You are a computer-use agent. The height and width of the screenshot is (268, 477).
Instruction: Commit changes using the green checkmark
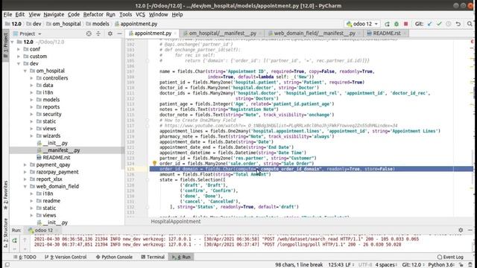point(439,24)
